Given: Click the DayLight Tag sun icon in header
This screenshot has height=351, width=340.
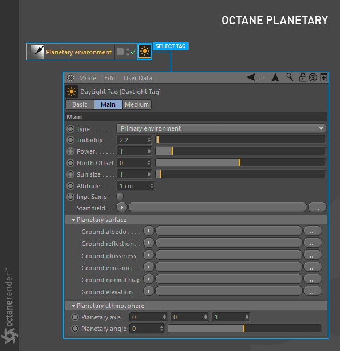Looking at the screenshot, I should click(72, 92).
